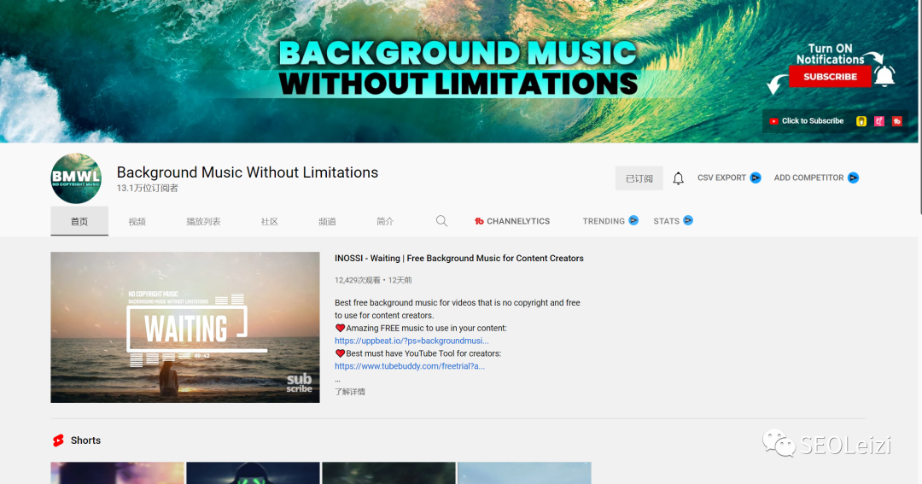Click the channel name Background Music Without Limitations
922x484 pixels.
click(247, 172)
